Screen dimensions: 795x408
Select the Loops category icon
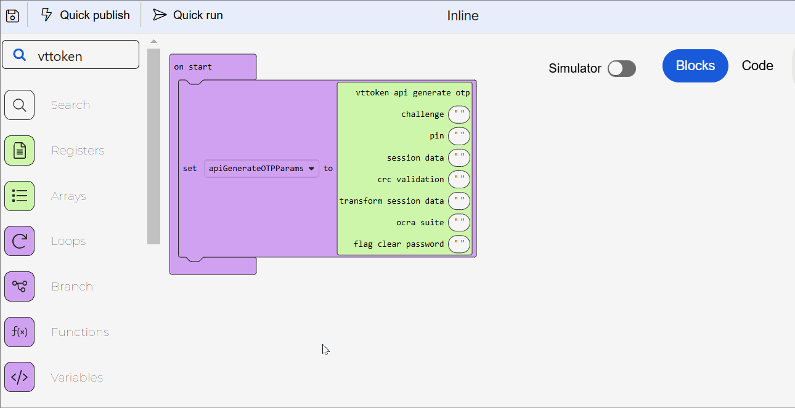click(19, 241)
